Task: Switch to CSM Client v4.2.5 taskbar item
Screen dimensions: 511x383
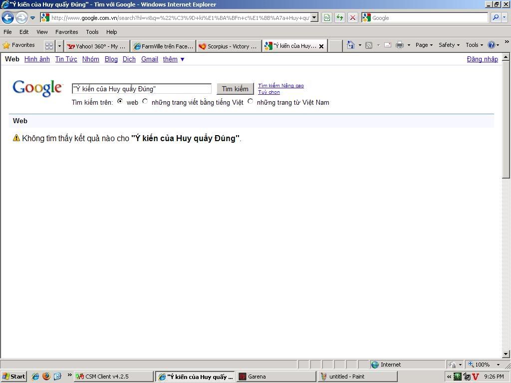Action: point(113,377)
